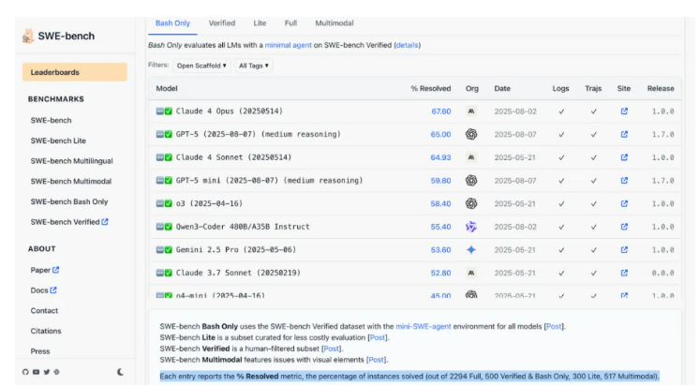Click OpenAI org icon in o3 row
Image resolution: width=699 pixels, height=386 pixels.
point(471,203)
